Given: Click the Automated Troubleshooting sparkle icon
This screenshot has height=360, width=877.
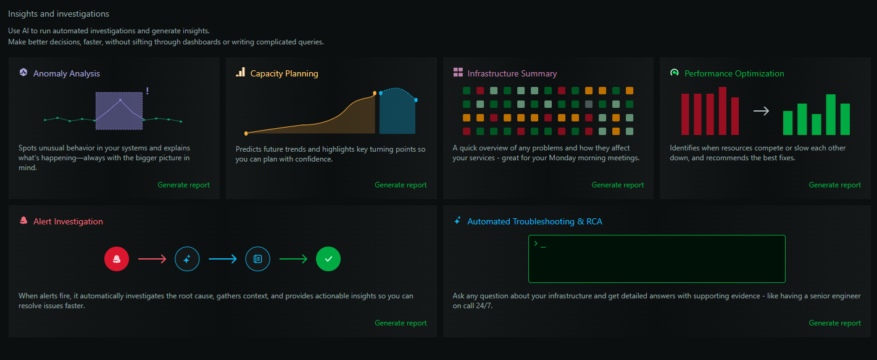Looking at the screenshot, I should (x=457, y=221).
